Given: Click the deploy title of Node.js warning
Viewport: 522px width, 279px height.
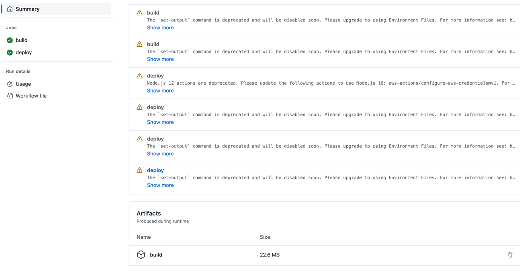Looking at the screenshot, I should click(155, 76).
